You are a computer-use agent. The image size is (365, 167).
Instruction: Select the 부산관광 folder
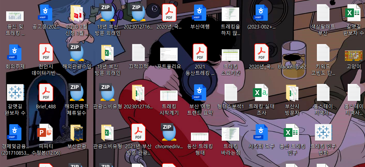pyautogui.click(x=77, y=132)
